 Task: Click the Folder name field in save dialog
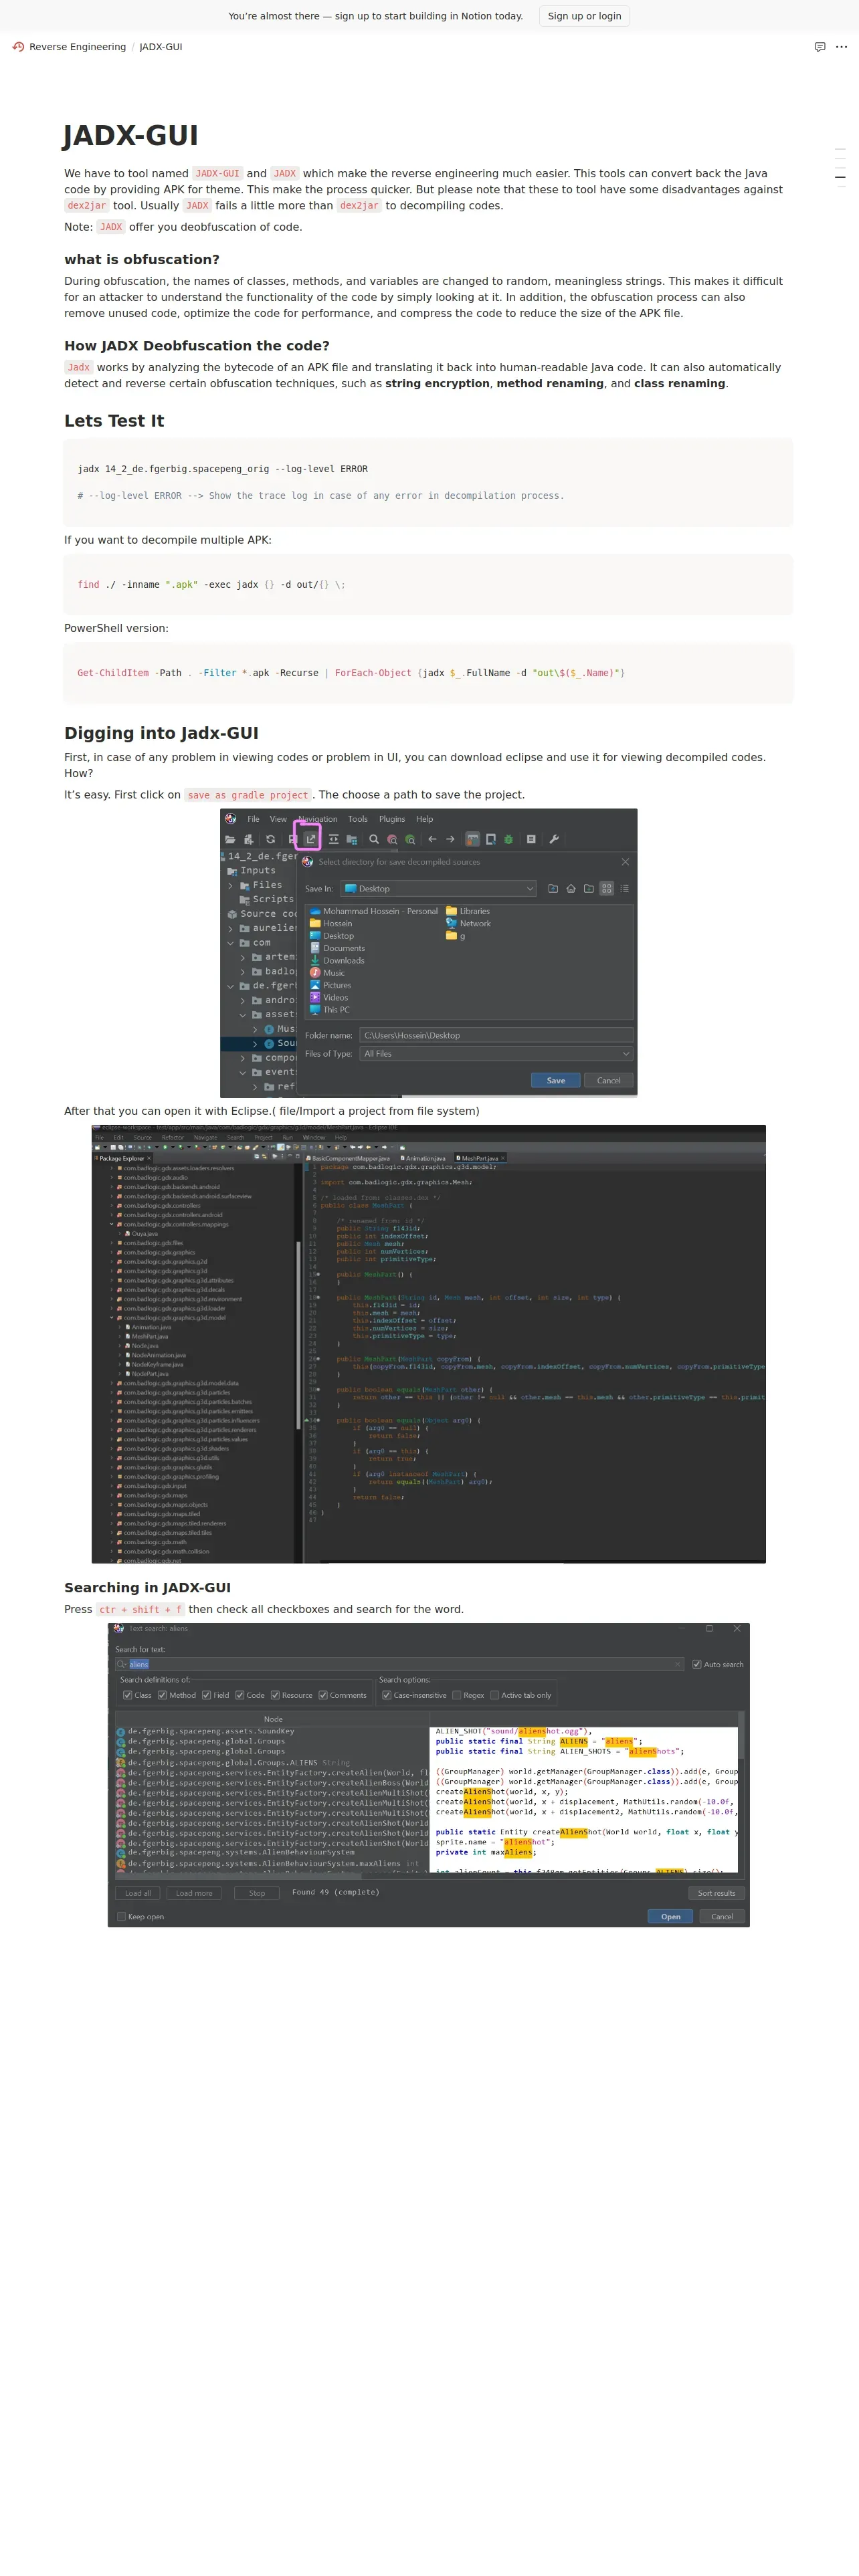coord(496,1035)
